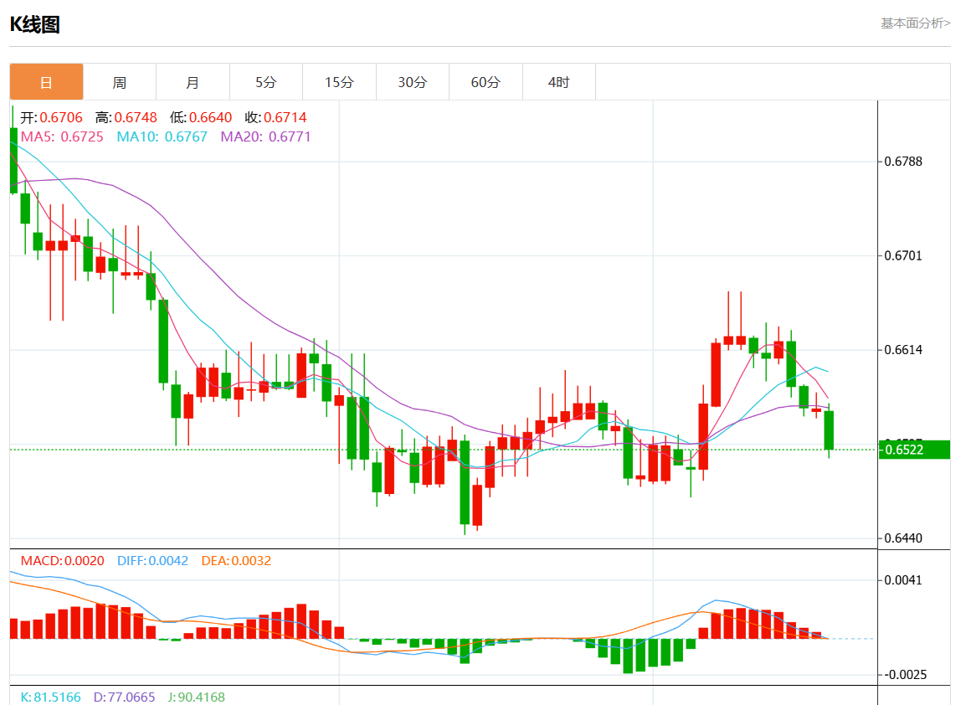Click the 0.6614 price axis label
This screenshot has height=705, width=961.
pyautogui.click(x=903, y=349)
